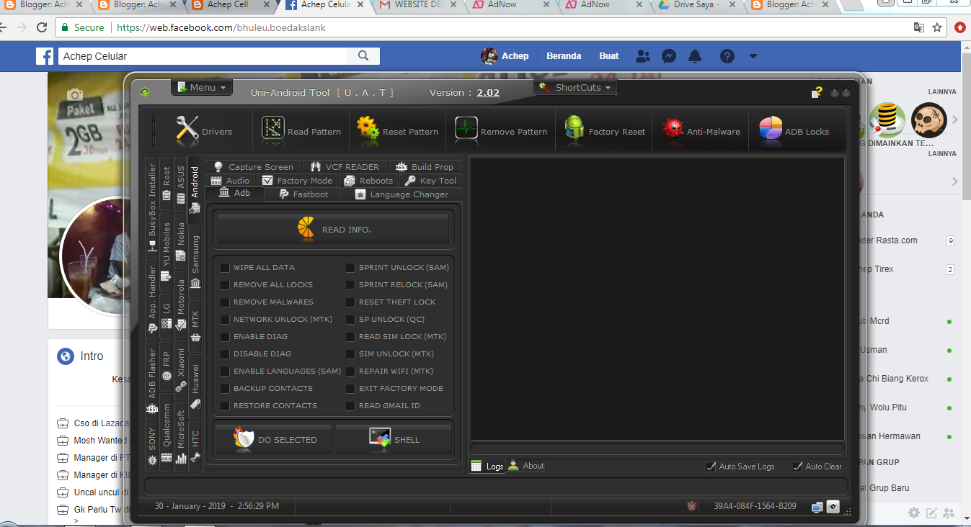The image size is (971, 527).
Task: Click the Facebook search magnifier icon
Action: [363, 55]
